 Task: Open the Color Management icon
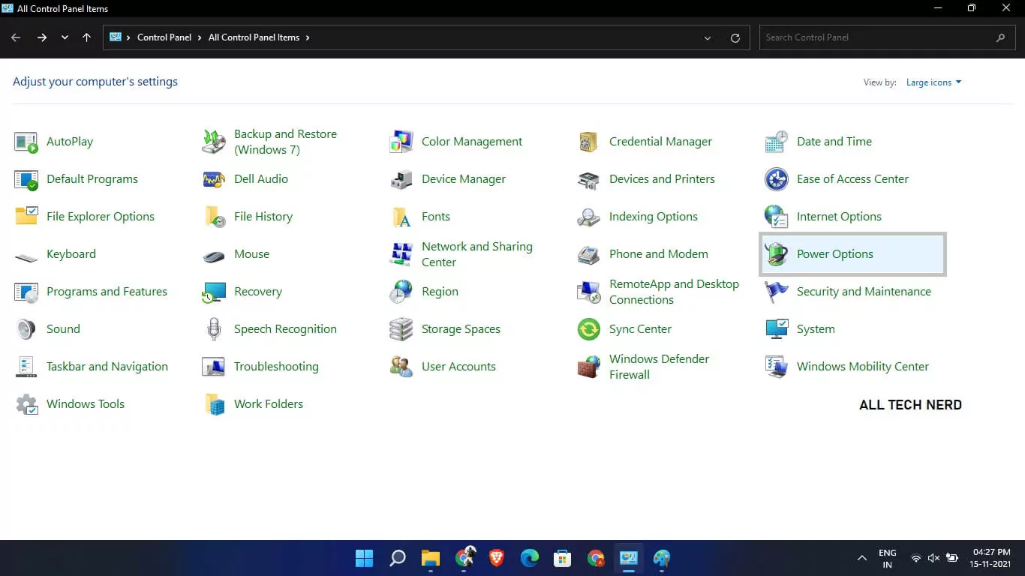click(401, 142)
